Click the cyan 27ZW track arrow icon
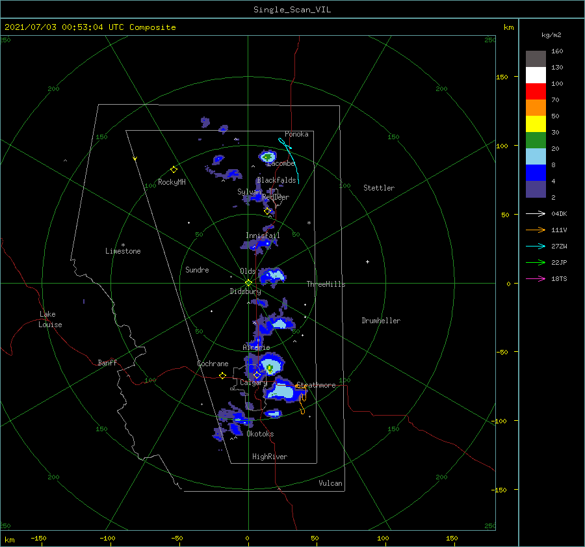The image size is (585, 547). pos(536,246)
